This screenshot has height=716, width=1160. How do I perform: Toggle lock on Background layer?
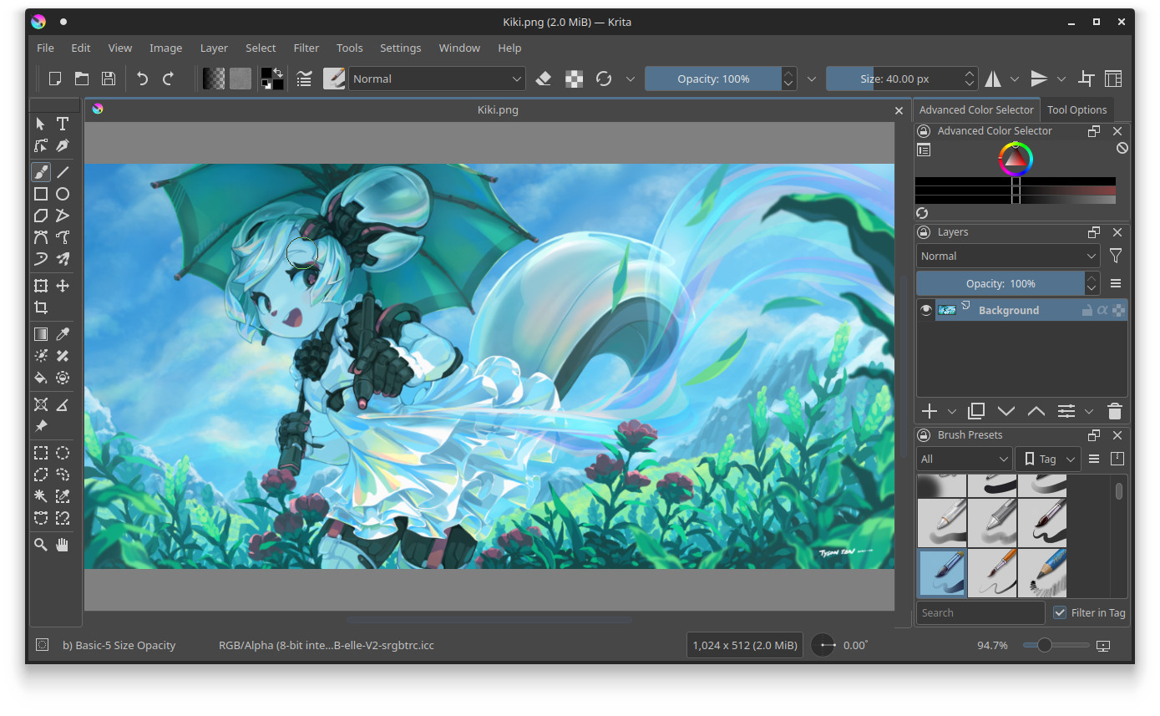(1087, 310)
